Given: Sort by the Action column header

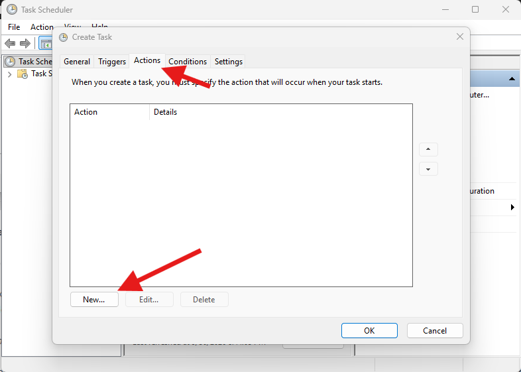Looking at the screenshot, I should 109,112.
